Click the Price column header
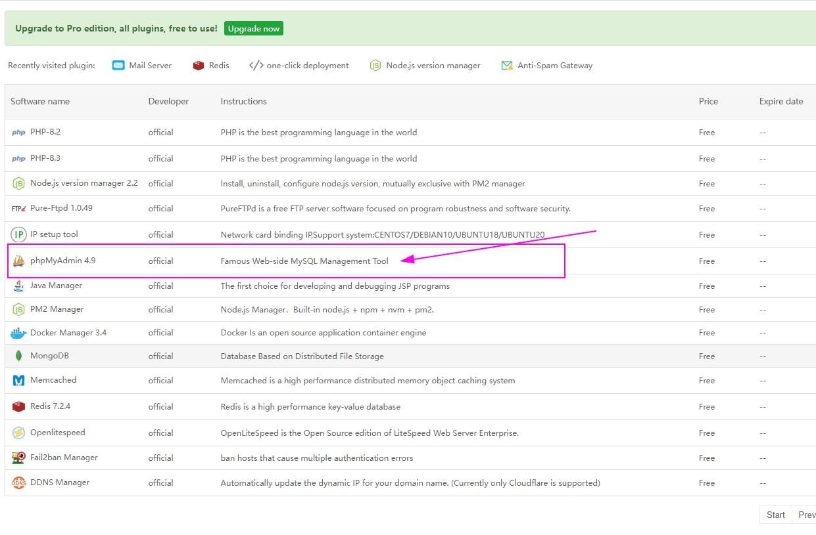Screen dimensions: 816x535 (x=708, y=101)
